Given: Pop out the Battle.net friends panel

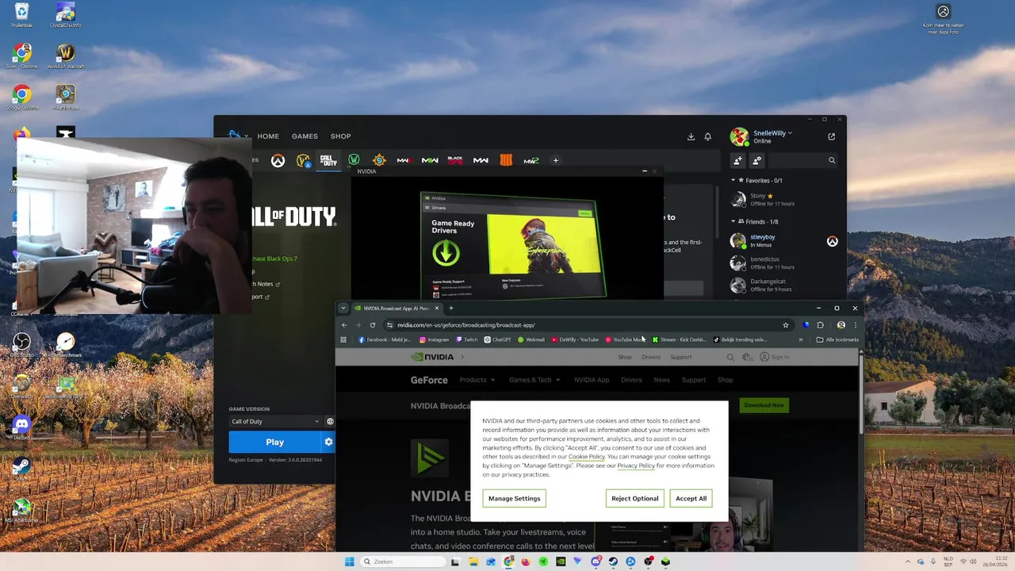Looking at the screenshot, I should click(831, 136).
